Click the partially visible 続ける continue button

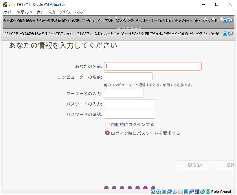[x=225, y=165]
